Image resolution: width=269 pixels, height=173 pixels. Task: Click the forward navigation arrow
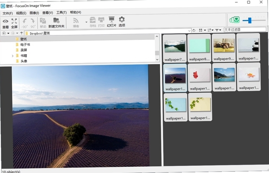coord(13,33)
